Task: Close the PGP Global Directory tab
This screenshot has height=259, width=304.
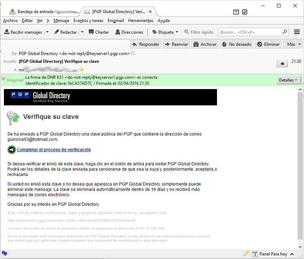Action: click(150, 12)
